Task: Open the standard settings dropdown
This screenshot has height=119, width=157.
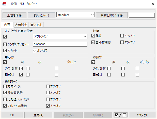Action: point(75,15)
